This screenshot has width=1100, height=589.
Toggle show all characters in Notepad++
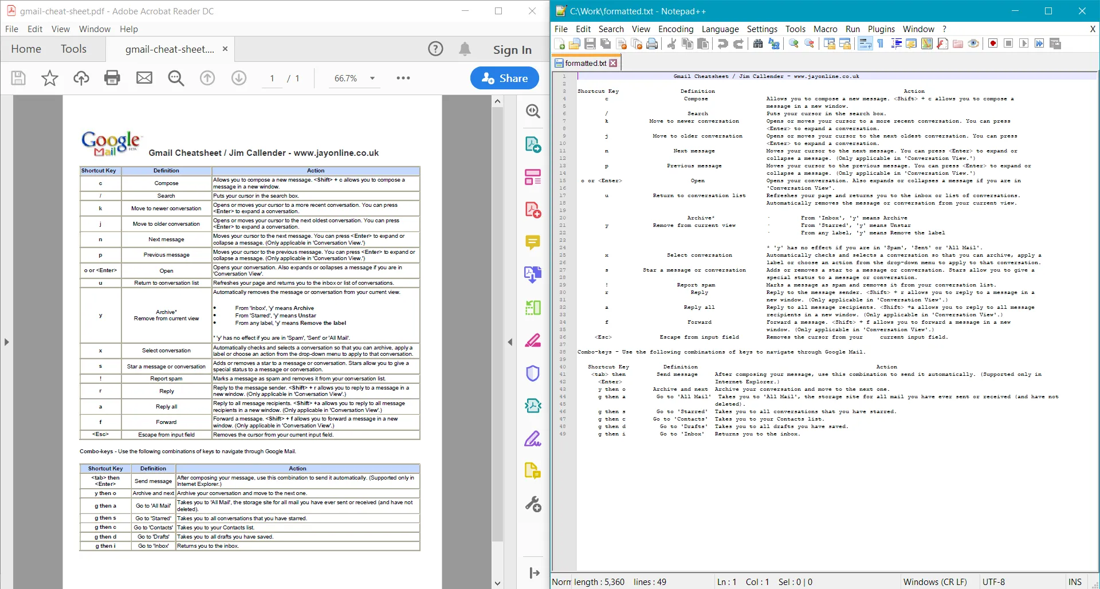881,44
